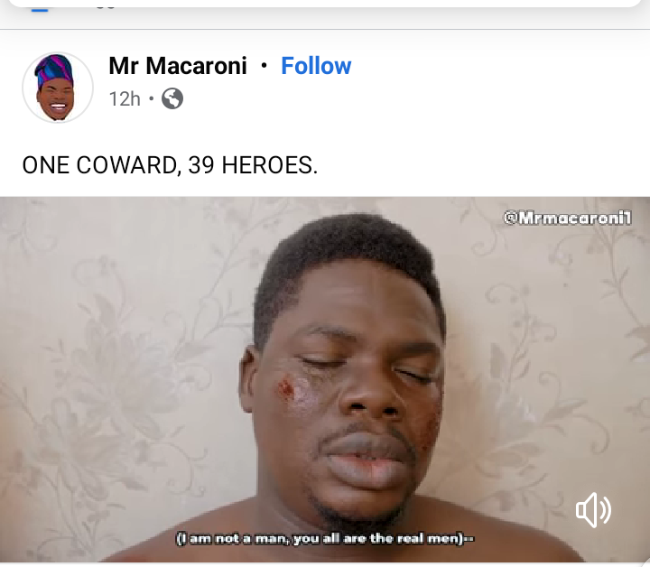This screenshot has width=650, height=567.
Task: Click the globe public-visibility icon
Action: [172, 98]
